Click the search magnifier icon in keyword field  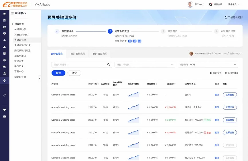(109, 65)
